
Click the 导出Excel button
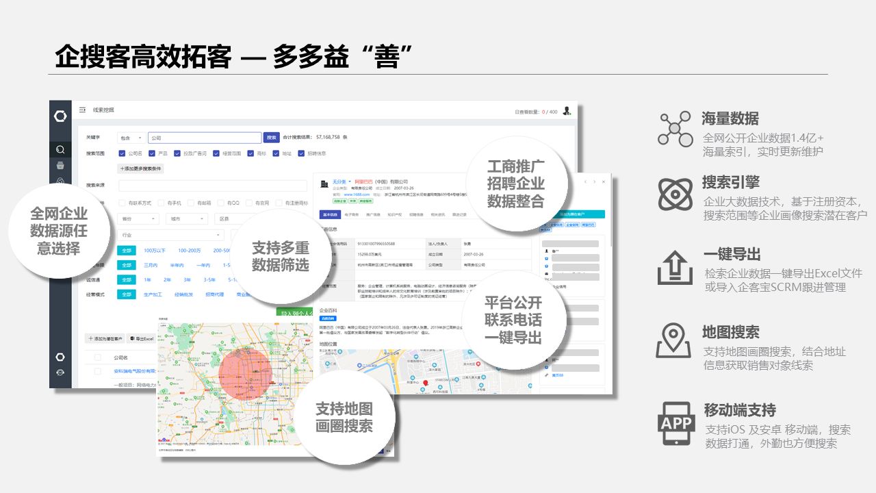(141, 339)
